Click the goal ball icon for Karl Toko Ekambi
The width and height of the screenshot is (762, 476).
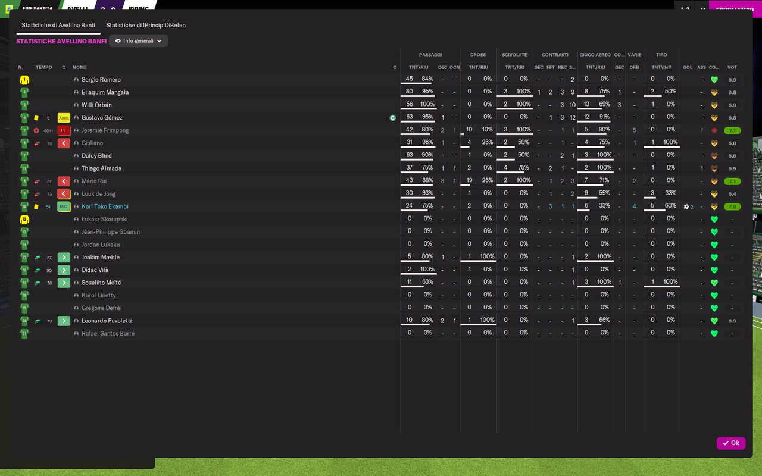coord(686,206)
